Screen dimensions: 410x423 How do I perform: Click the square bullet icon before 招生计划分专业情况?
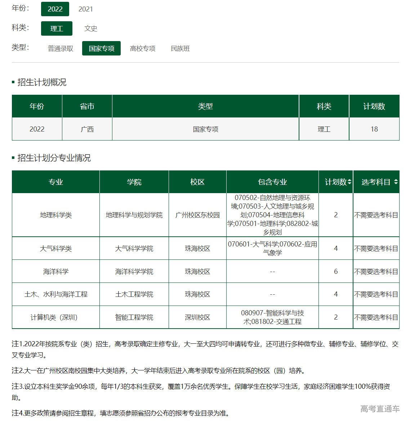13,157
